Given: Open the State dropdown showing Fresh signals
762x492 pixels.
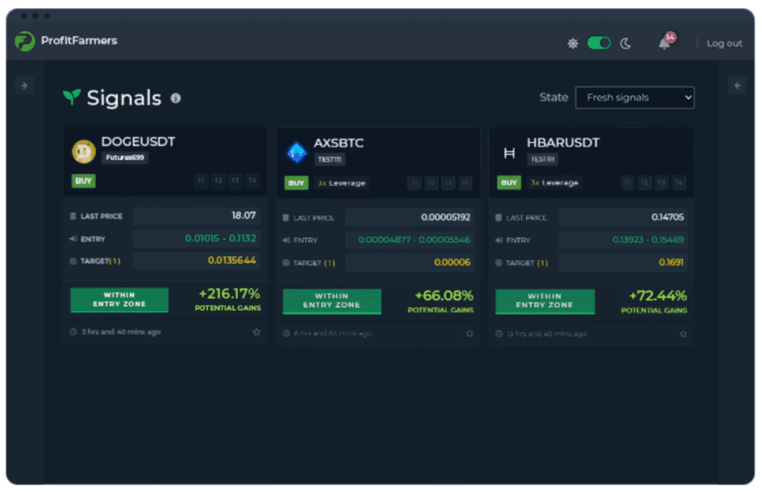Looking at the screenshot, I should tap(635, 98).
